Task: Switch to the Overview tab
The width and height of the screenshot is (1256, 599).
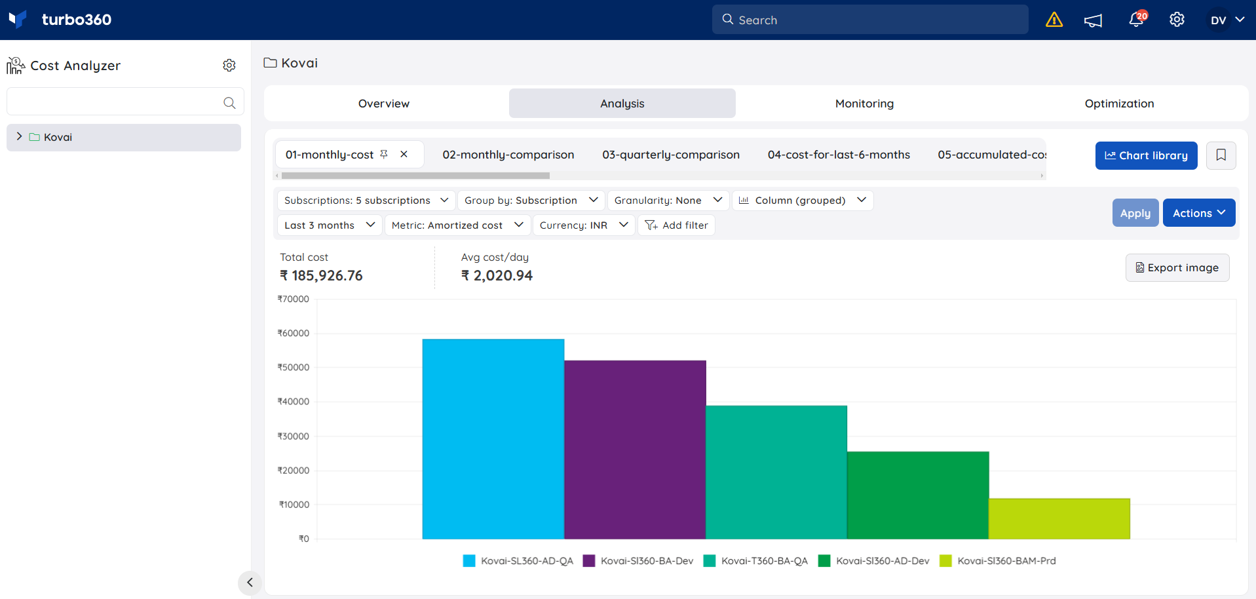Action: click(x=384, y=104)
